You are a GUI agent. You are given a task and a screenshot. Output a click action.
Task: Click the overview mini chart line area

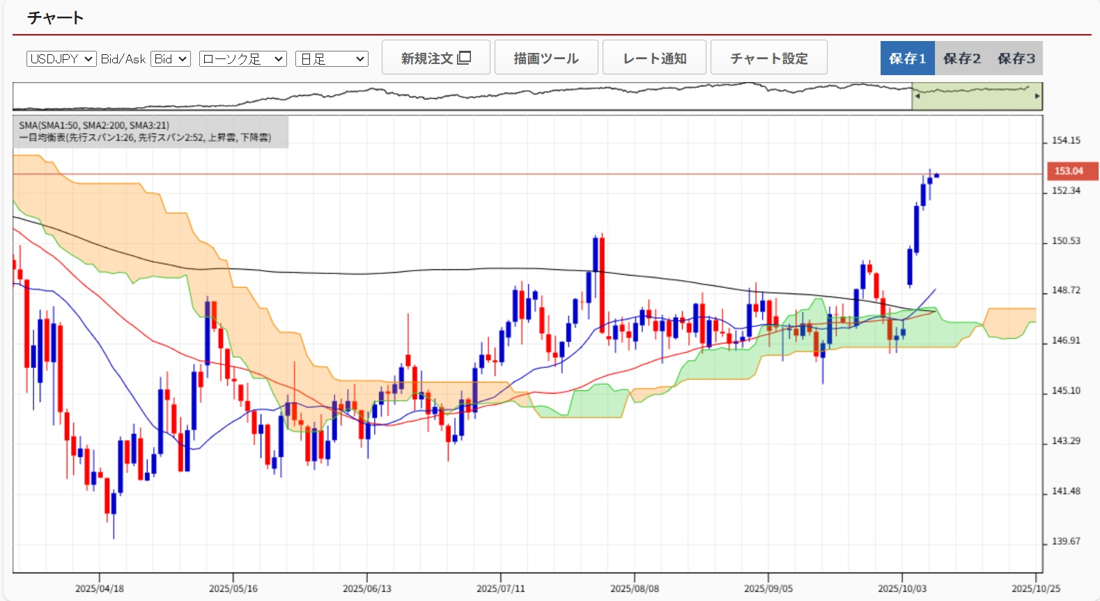click(x=460, y=97)
